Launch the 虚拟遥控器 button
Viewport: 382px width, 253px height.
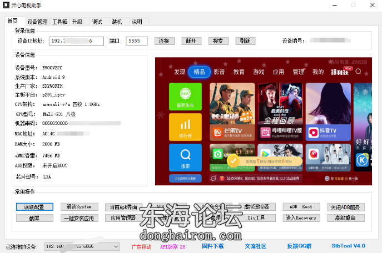tap(257, 207)
